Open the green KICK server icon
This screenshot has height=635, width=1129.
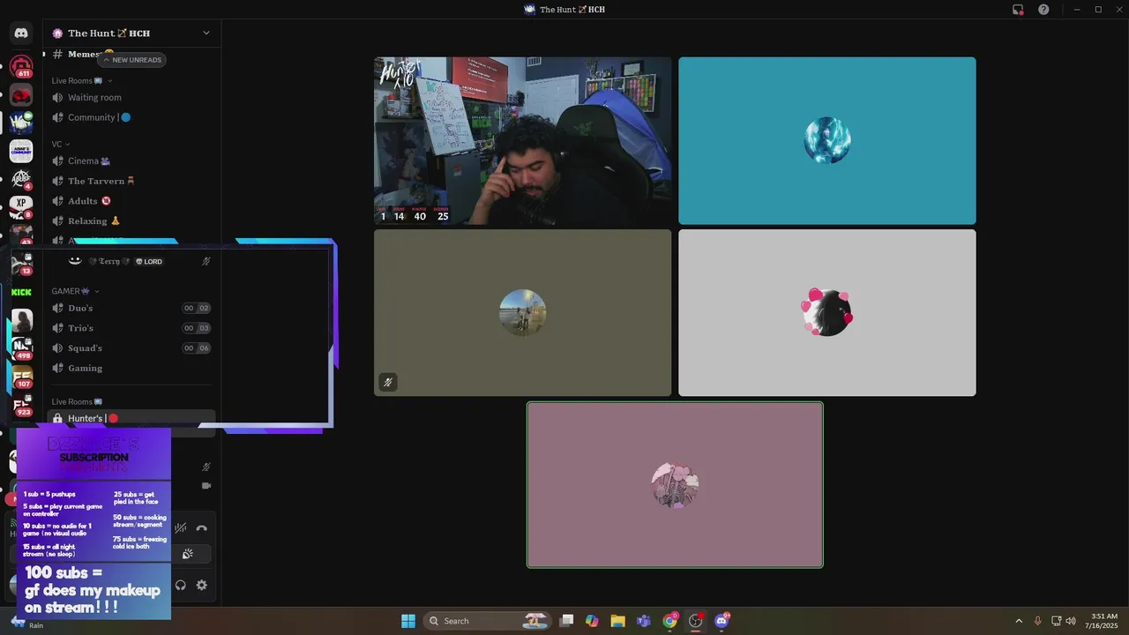tap(21, 292)
